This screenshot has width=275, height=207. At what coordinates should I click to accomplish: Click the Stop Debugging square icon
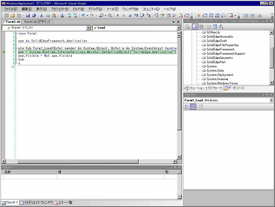coord(130,15)
